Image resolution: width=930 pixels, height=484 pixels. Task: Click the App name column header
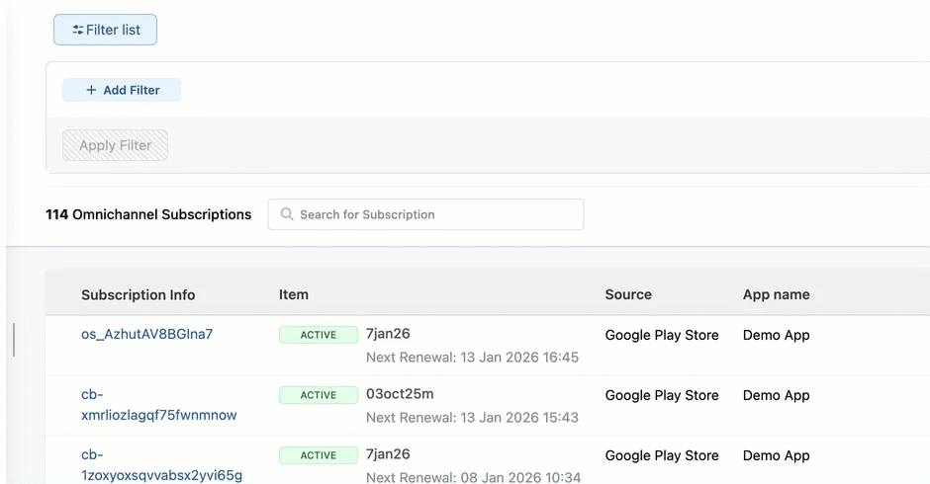click(776, 294)
